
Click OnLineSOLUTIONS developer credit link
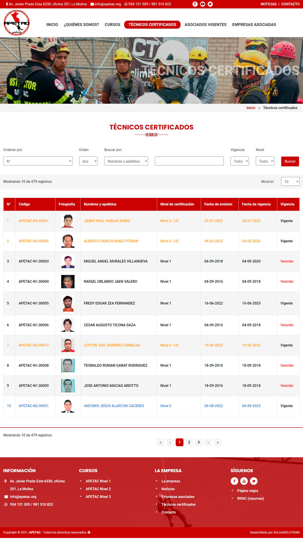pos(287,532)
